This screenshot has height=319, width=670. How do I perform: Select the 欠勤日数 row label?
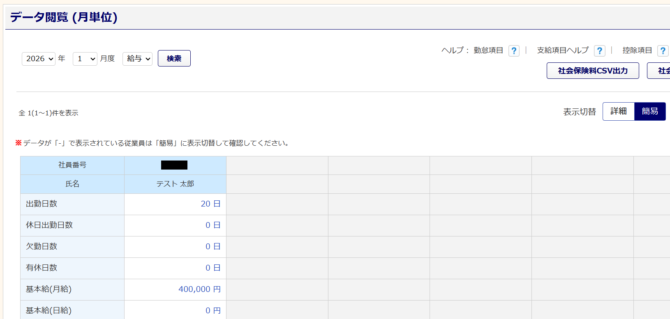[42, 246]
